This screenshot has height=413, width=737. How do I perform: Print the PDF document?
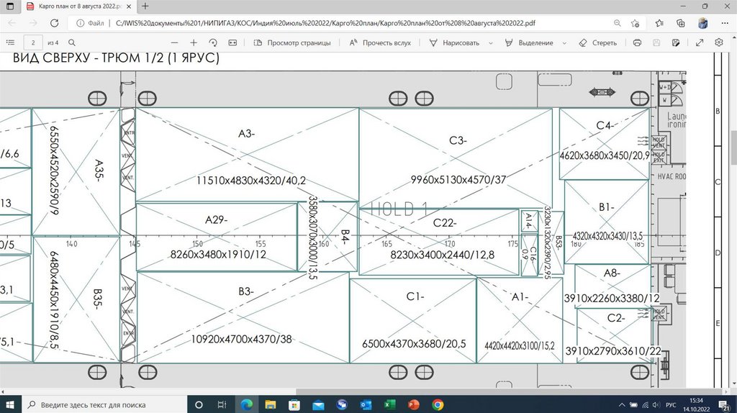(637, 42)
